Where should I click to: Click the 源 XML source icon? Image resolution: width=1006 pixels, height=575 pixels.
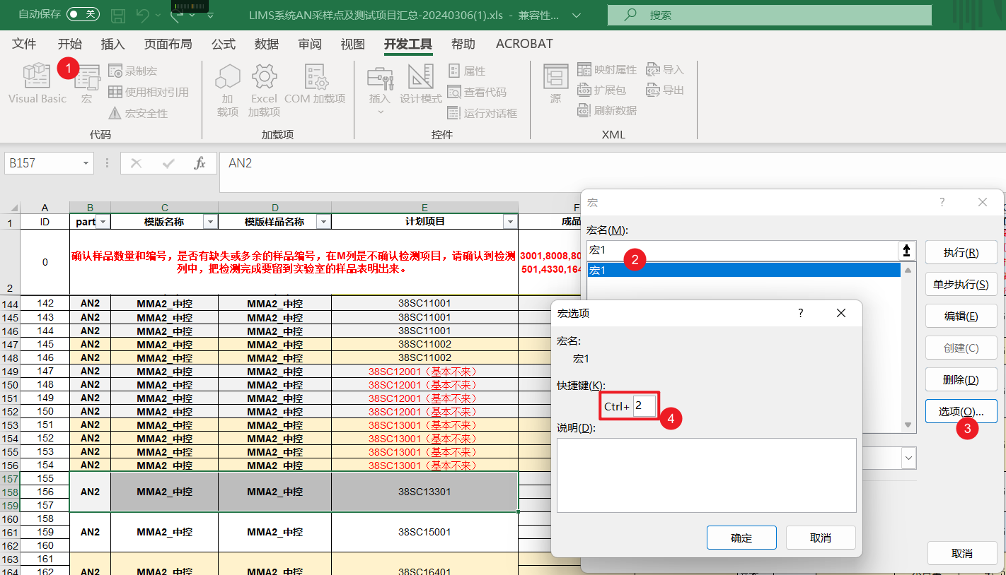555,83
